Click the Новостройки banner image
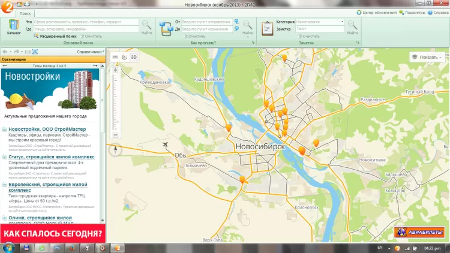Screen dimensions: 450x253 click(x=50, y=89)
